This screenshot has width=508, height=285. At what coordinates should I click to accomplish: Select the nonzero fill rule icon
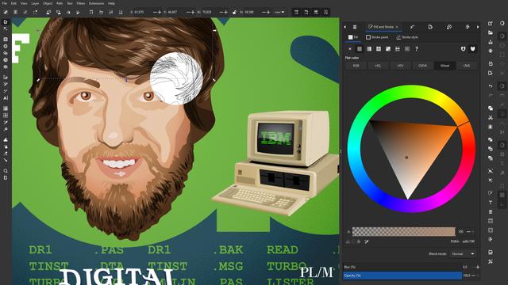tap(473, 49)
